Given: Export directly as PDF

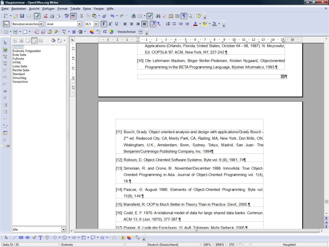Looking at the screenshot, I should coord(46,16).
